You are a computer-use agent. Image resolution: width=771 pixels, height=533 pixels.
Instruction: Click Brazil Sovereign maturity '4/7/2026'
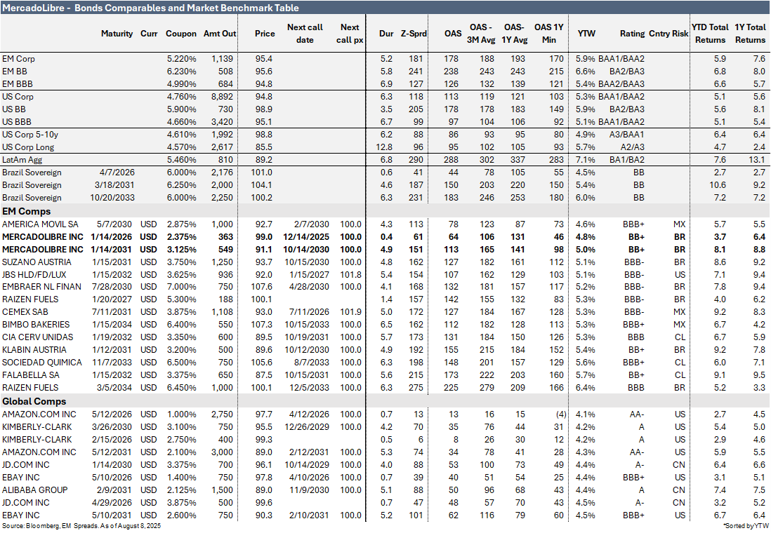point(117,173)
